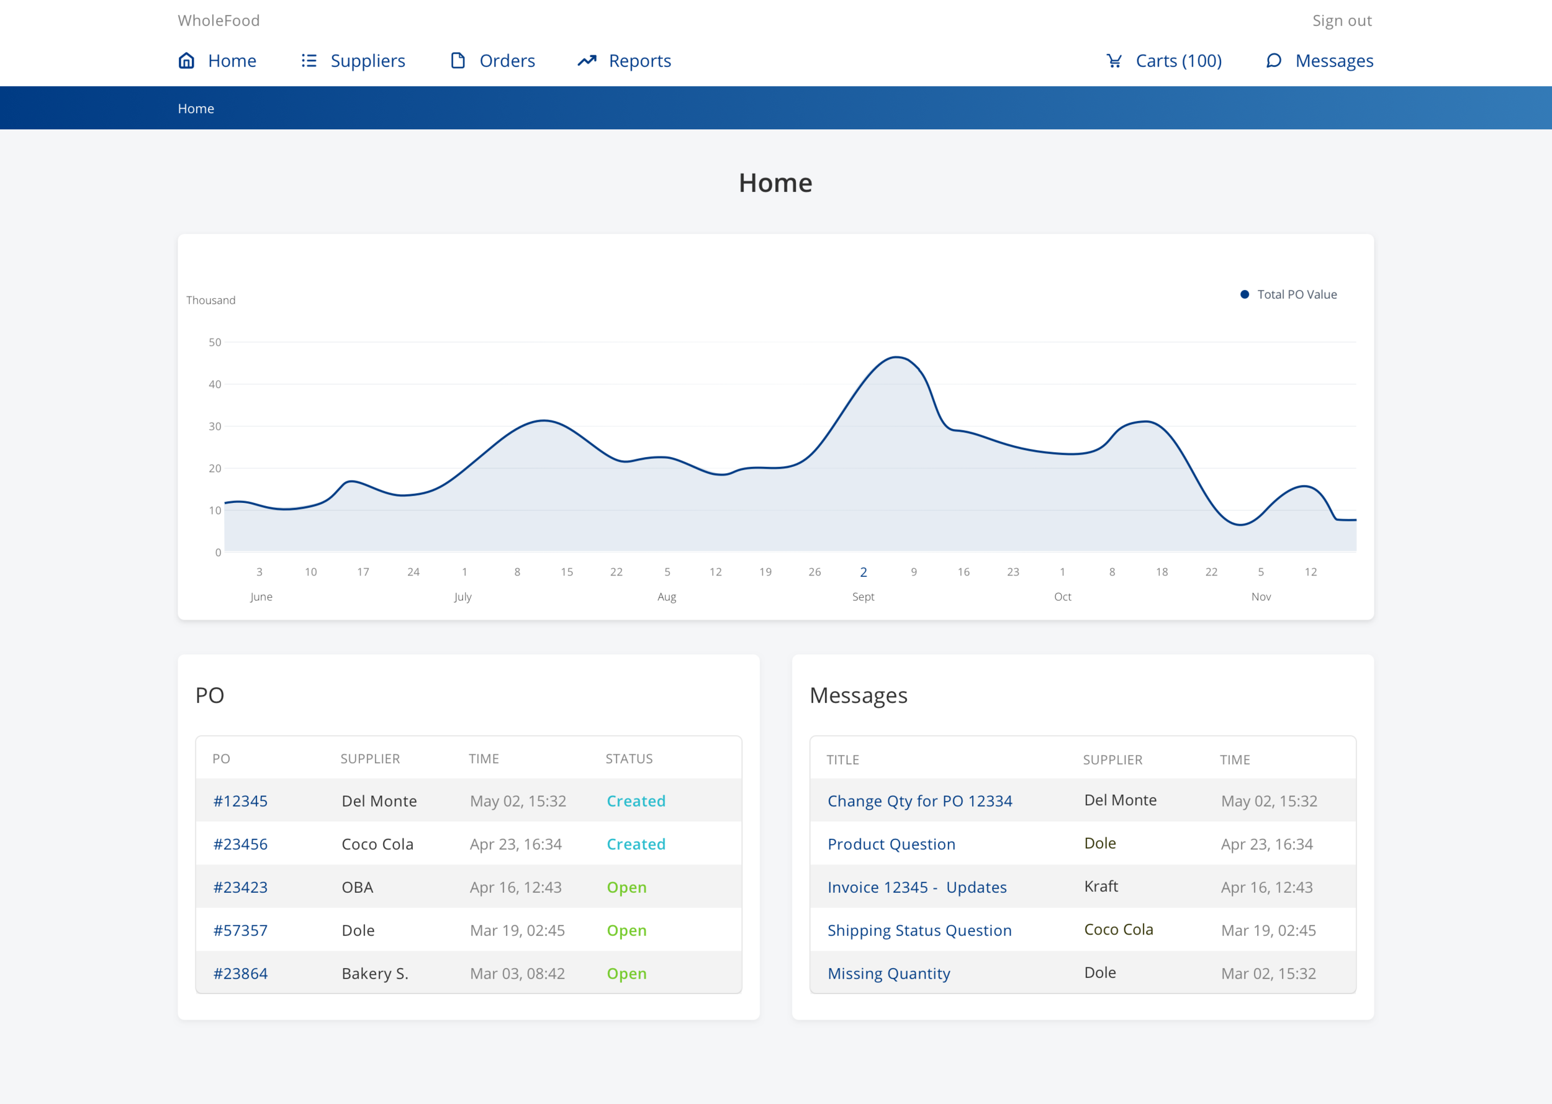1552x1104 pixels.
Task: Open the Suppliers menu item
Action: pyautogui.click(x=368, y=60)
